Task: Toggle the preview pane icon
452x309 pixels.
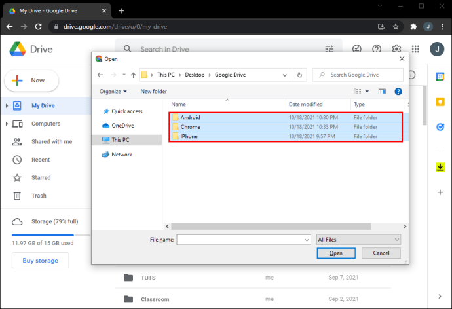Action: click(x=382, y=92)
